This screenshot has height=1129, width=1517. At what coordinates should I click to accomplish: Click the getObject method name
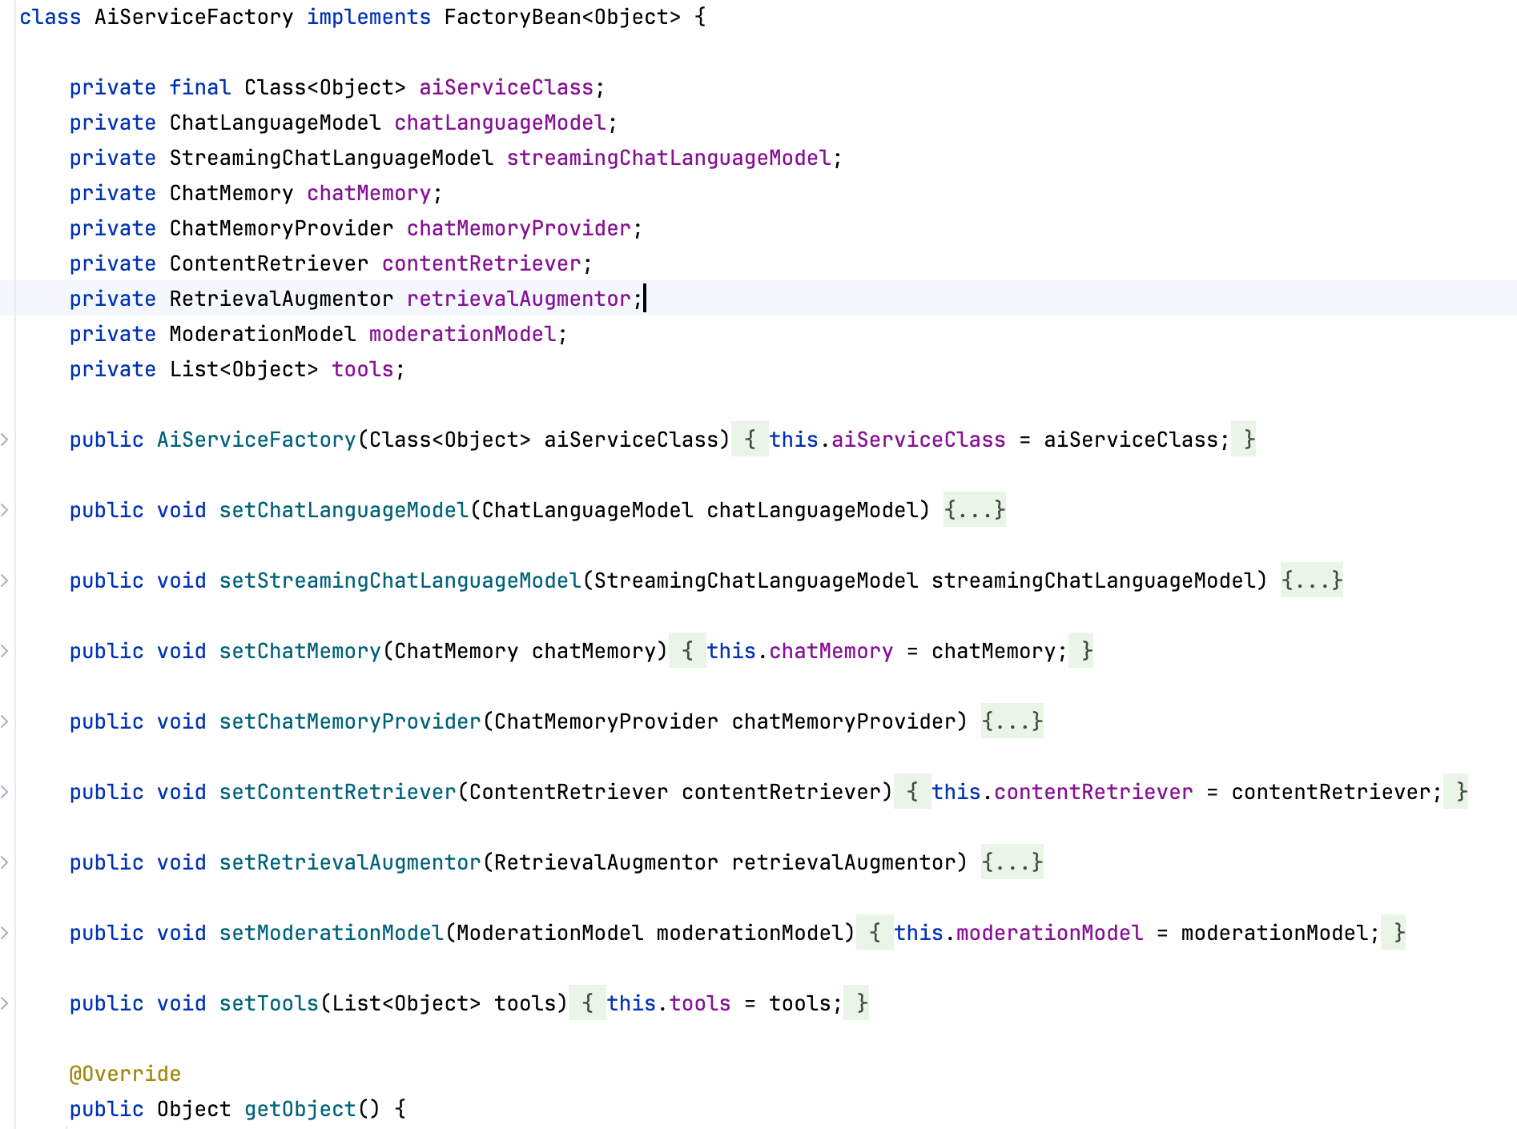click(300, 1109)
